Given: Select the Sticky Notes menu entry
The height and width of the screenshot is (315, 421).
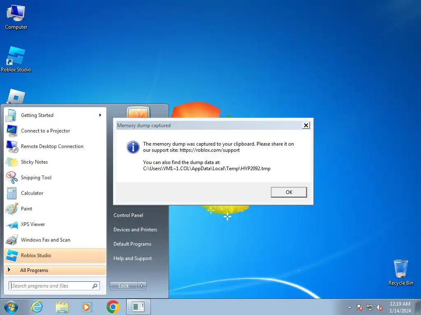Looking at the screenshot, I should point(55,162).
